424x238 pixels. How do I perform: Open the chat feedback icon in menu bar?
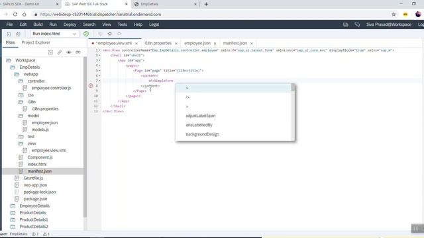point(357,24)
